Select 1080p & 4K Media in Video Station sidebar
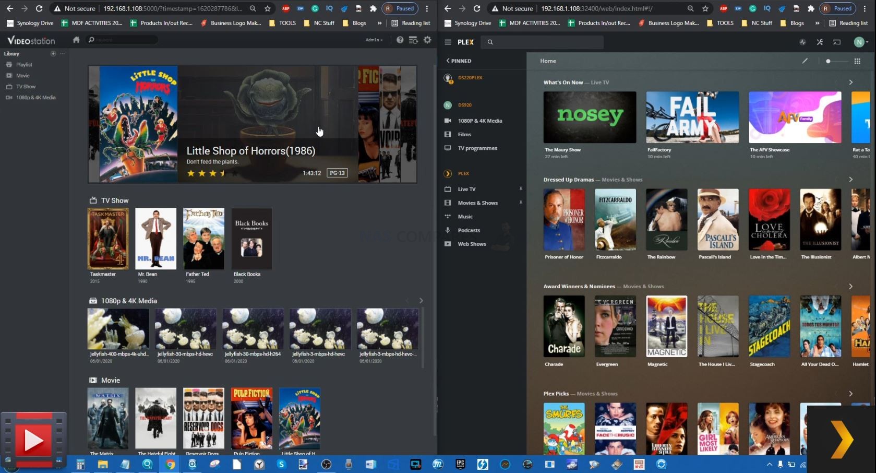 click(x=35, y=98)
